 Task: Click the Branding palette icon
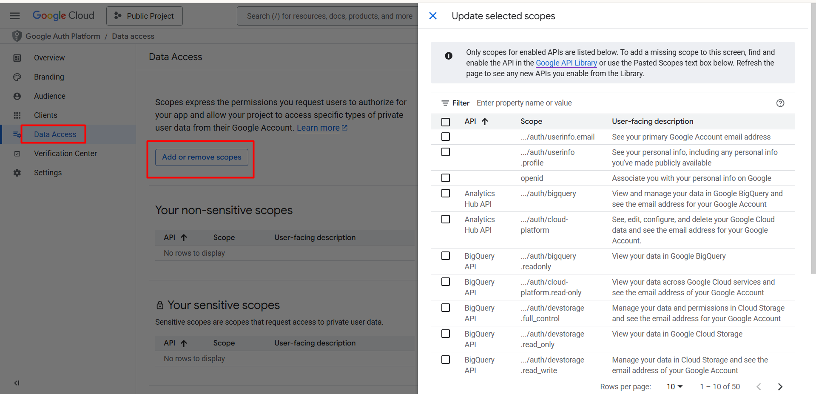click(17, 77)
